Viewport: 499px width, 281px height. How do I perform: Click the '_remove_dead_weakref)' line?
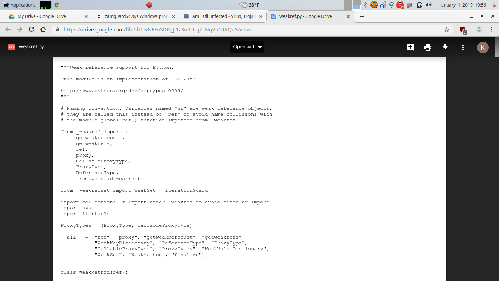tap(108, 179)
